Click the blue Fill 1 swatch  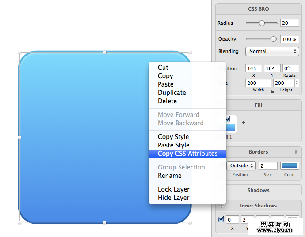(x=231, y=128)
